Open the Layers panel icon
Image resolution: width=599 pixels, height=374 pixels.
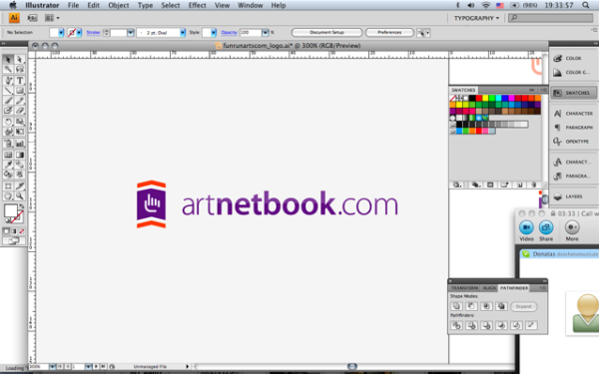tap(573, 196)
